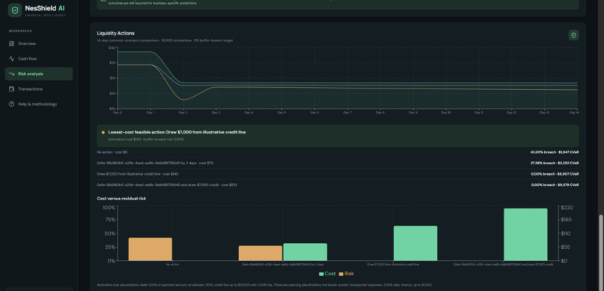604x291 pixels.
Task: Click the tallest green bar for defer and draw
Action: (525, 234)
